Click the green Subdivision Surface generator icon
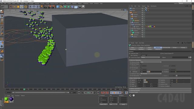Screen dimensions: 194x109 (65, 7)
